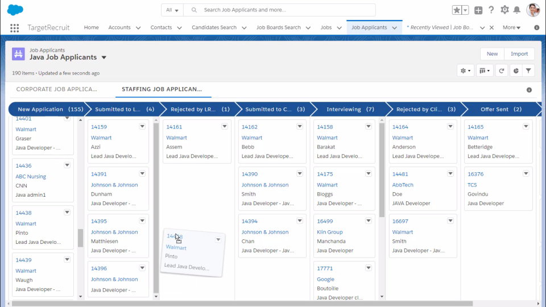Open the user profile avatar
The height and width of the screenshot is (307, 546).
coord(533,10)
